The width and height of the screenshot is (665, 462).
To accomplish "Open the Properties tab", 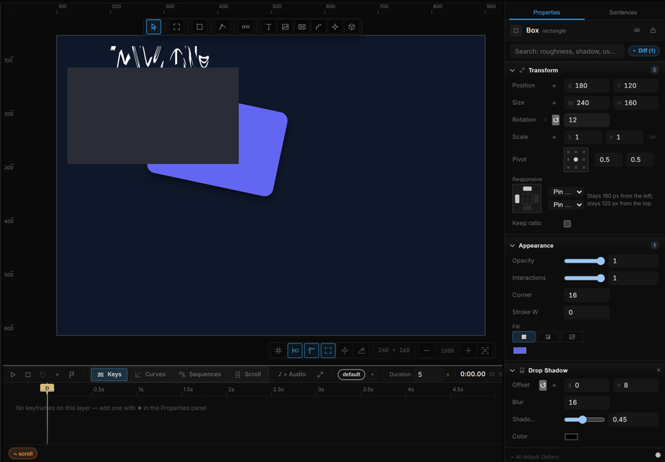I will (546, 12).
